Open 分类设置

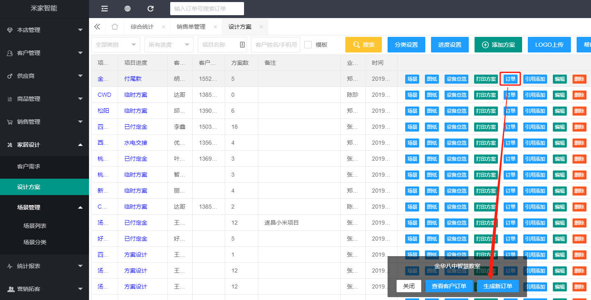pyautogui.click(x=406, y=45)
